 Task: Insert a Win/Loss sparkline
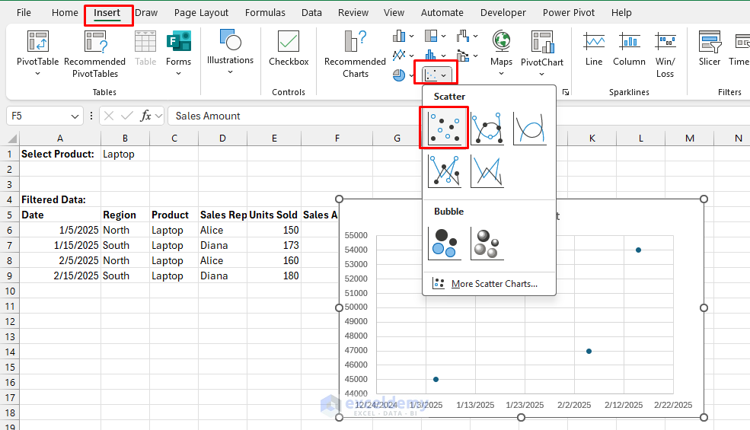pyautogui.click(x=665, y=53)
